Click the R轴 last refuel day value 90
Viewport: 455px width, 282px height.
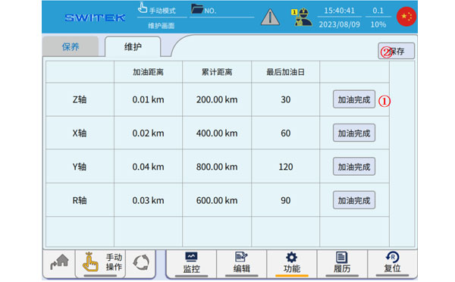point(286,201)
